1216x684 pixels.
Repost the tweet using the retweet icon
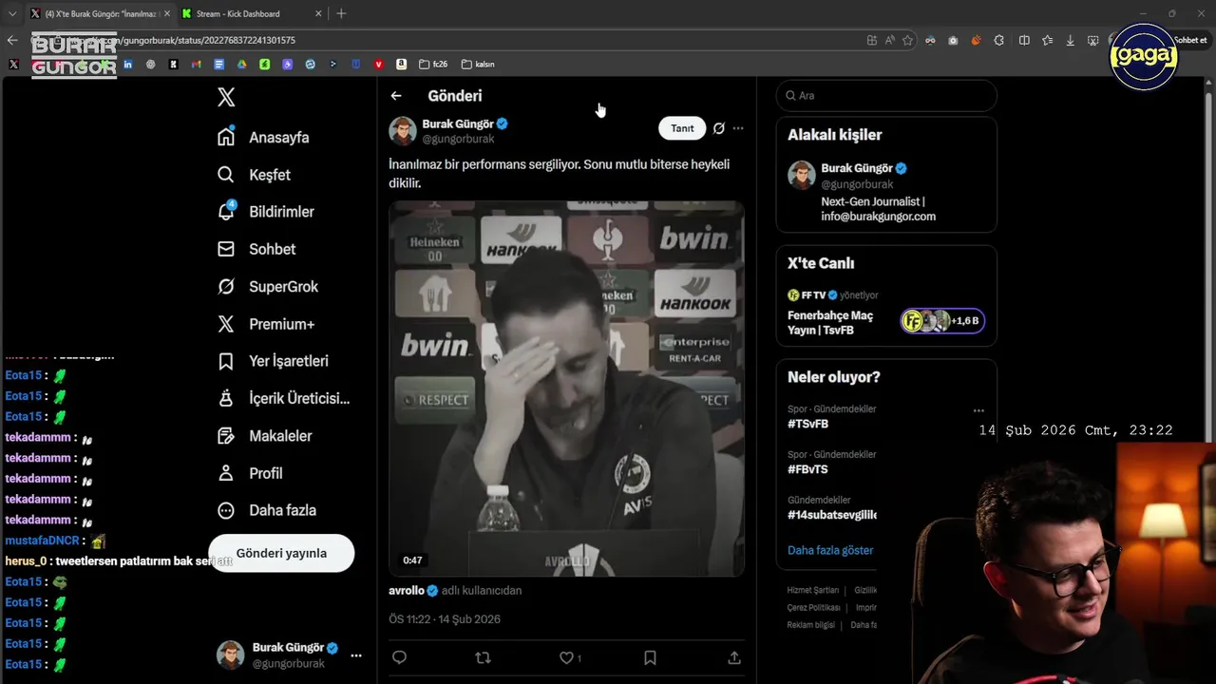[x=483, y=657]
